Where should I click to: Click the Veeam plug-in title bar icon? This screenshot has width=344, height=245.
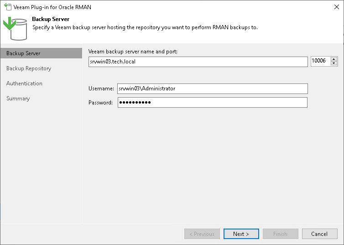[8, 7]
